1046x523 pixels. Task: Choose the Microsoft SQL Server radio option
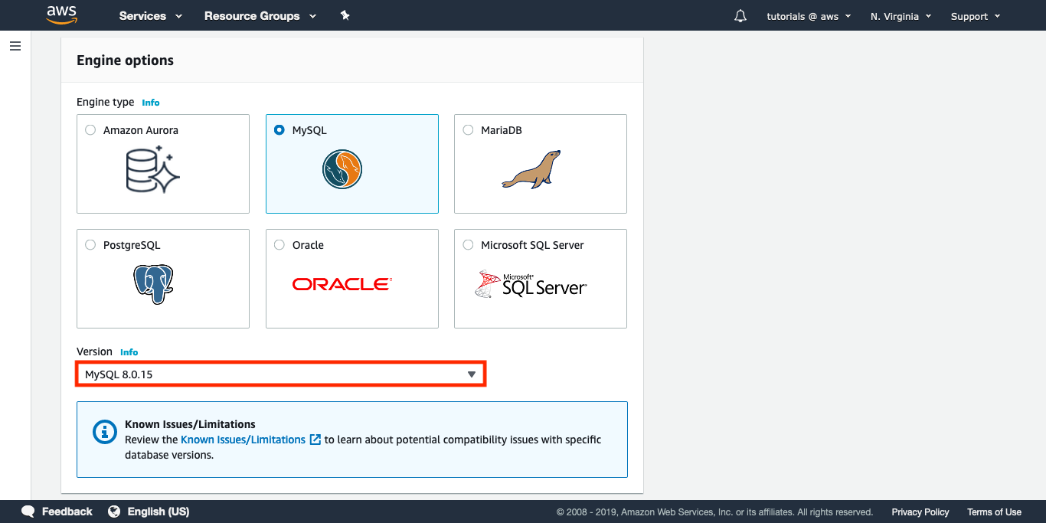468,245
